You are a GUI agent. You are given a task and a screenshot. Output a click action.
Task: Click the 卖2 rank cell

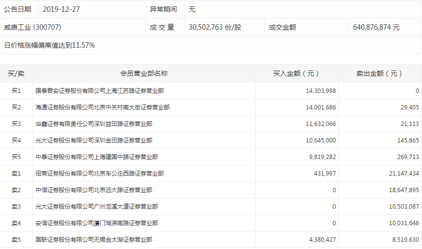click(x=16, y=190)
